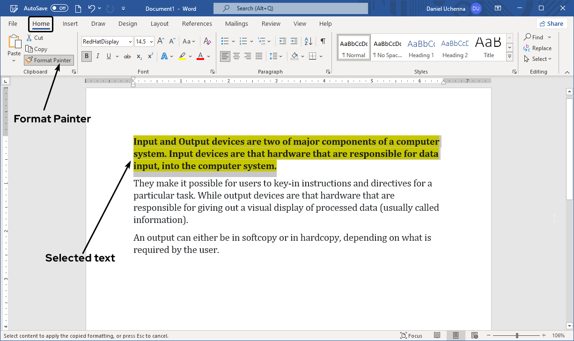Open the Highlight color dropdown arrow
Image resolution: width=574 pixels, height=341 pixels.
pyautogui.click(x=190, y=56)
